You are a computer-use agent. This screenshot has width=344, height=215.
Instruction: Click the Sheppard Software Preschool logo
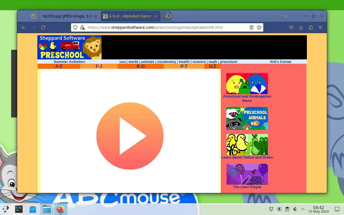(x=69, y=47)
